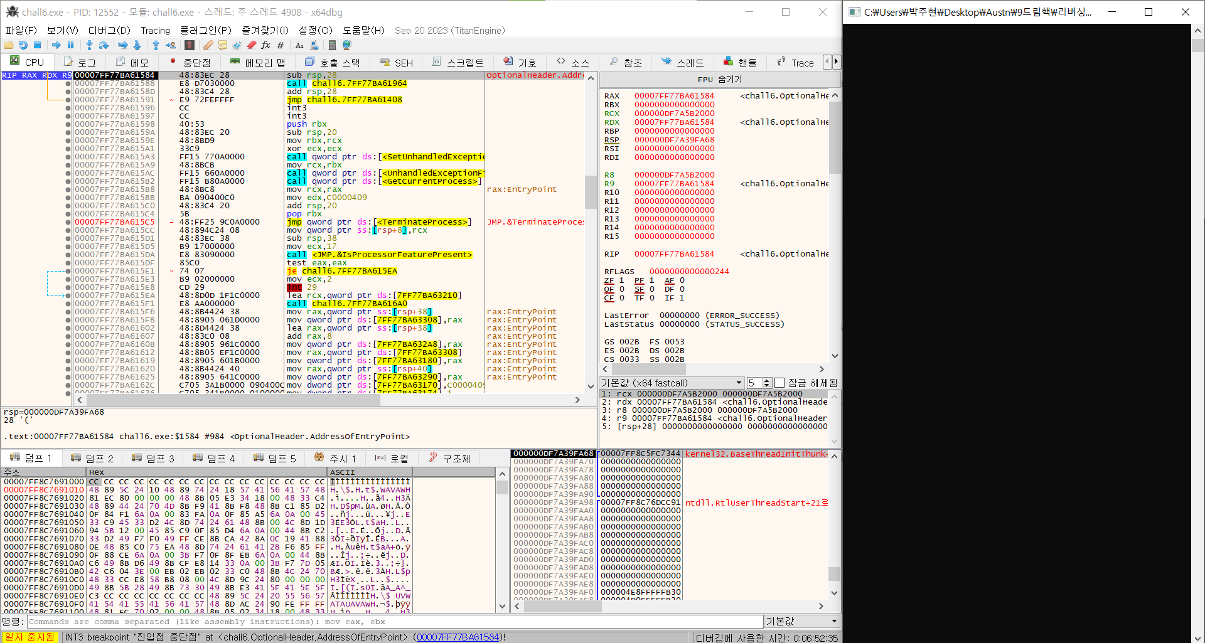Open the 도움말(H) menu
Screen dimensions: 1205x643
(363, 30)
